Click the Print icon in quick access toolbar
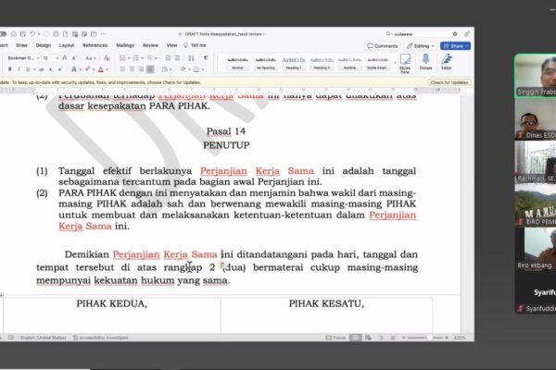 (56, 34)
